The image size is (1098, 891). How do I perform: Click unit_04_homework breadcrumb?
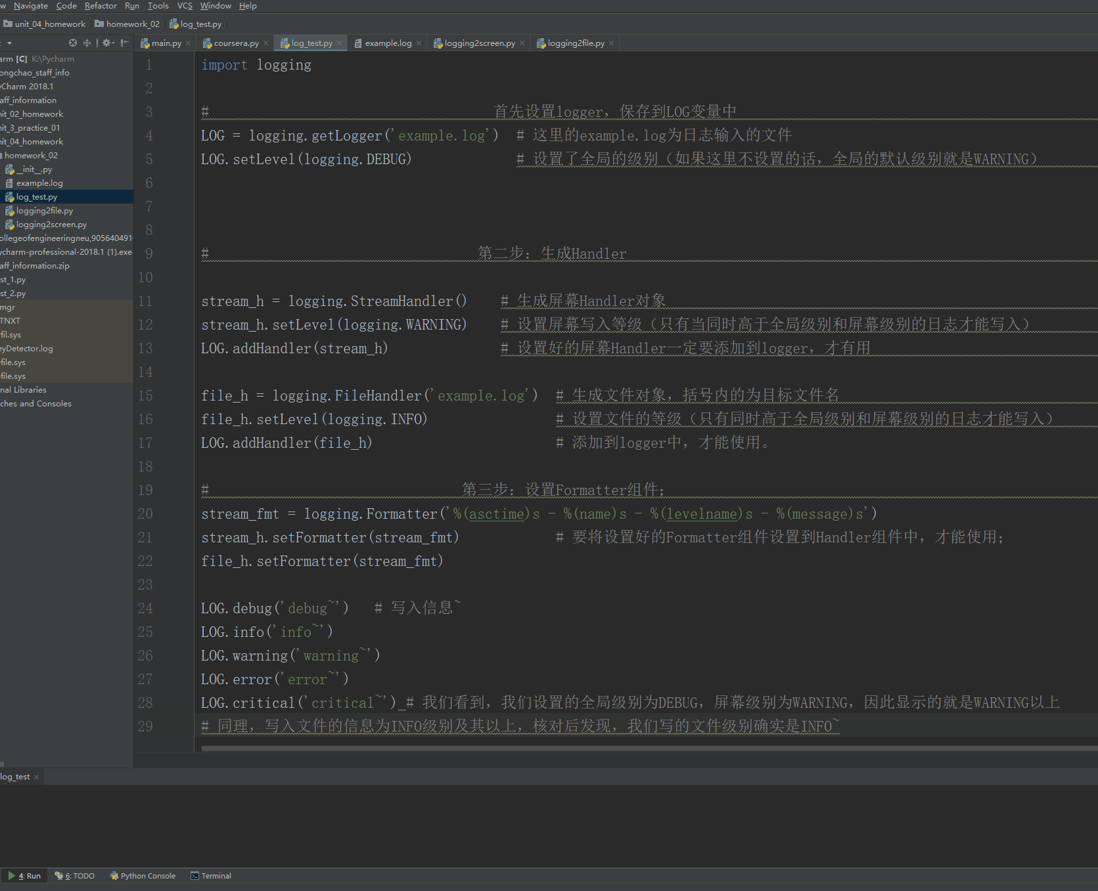(x=45, y=24)
